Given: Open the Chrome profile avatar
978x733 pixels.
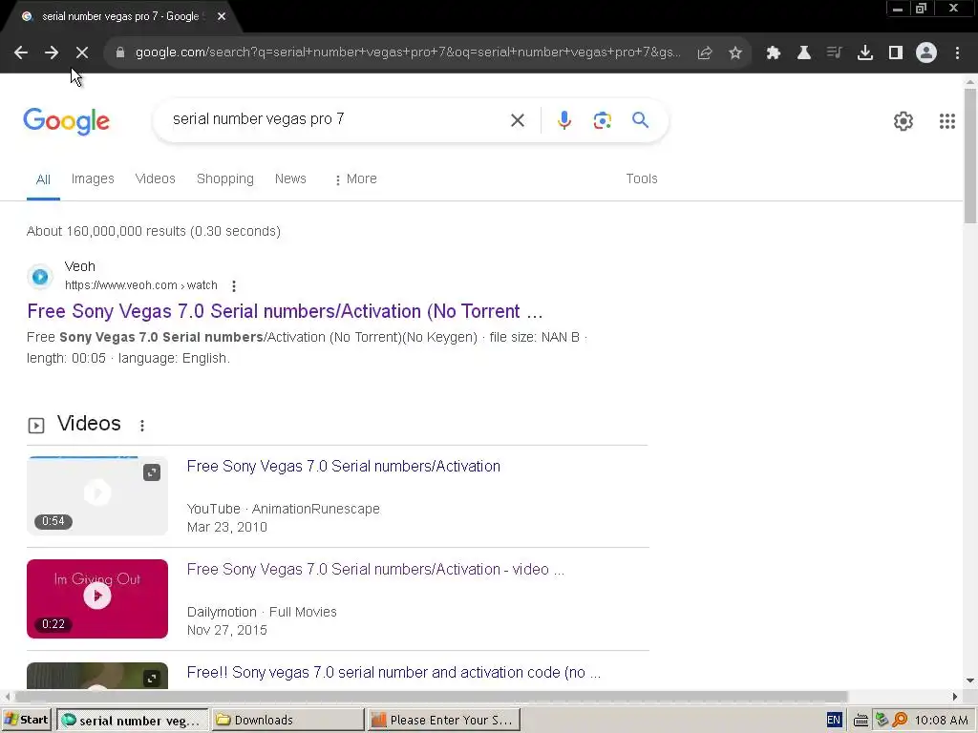Looking at the screenshot, I should 926,53.
